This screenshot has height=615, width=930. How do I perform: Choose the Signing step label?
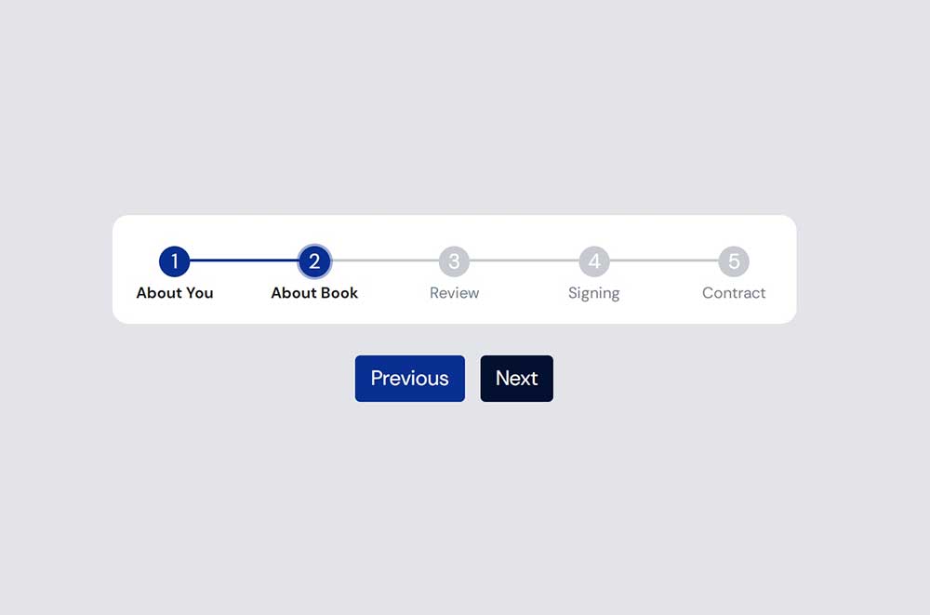[594, 293]
